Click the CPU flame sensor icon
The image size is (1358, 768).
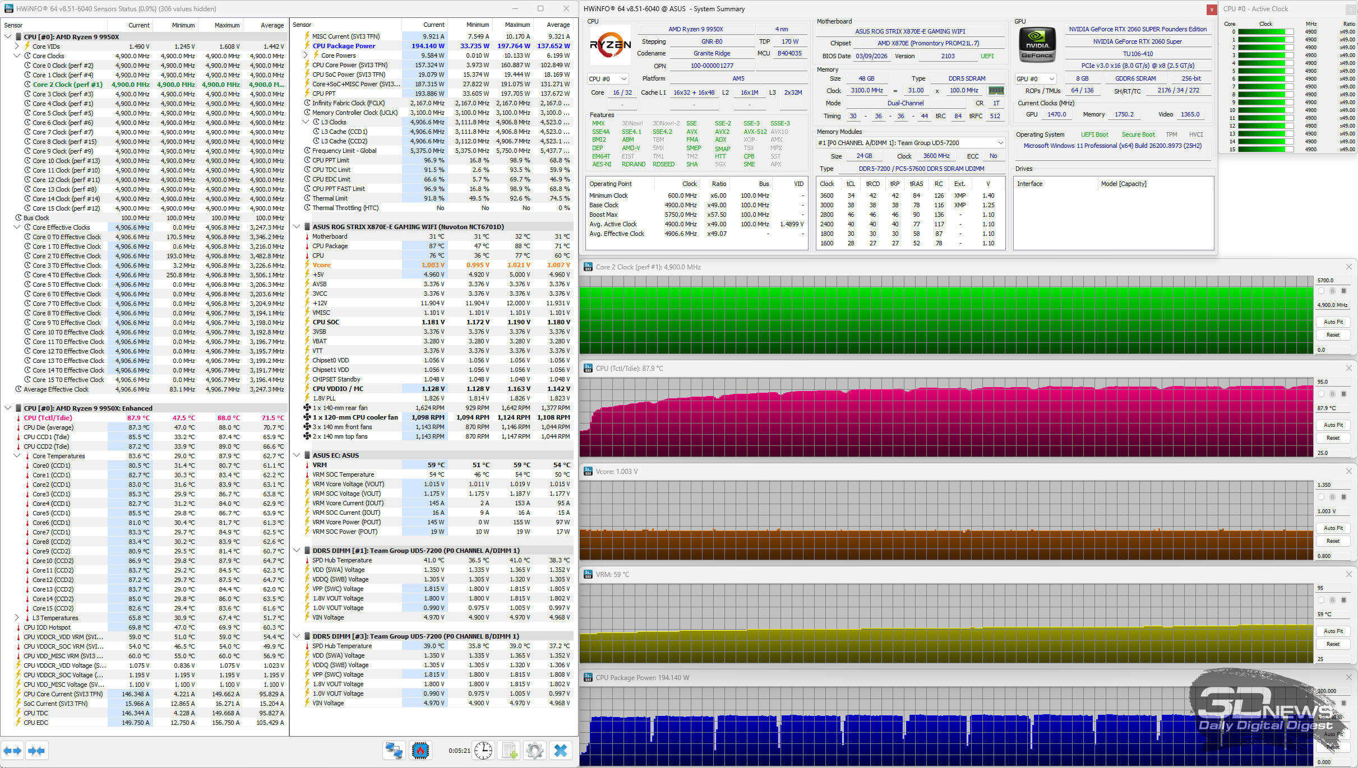click(x=420, y=751)
